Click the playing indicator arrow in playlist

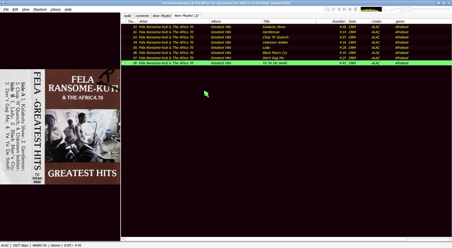(124, 63)
